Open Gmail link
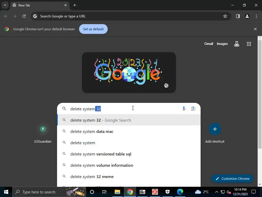This screenshot has width=262, height=197. click(x=209, y=44)
